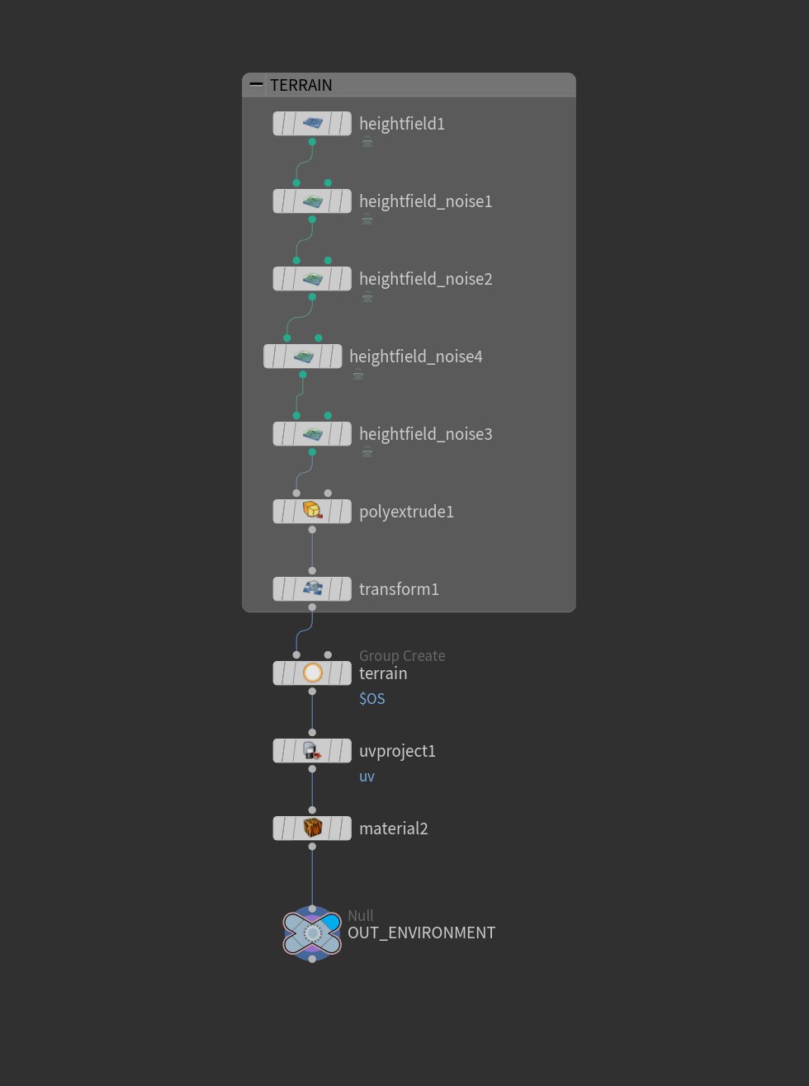
Task: Select the uvproject1 node icon
Action: 312,751
